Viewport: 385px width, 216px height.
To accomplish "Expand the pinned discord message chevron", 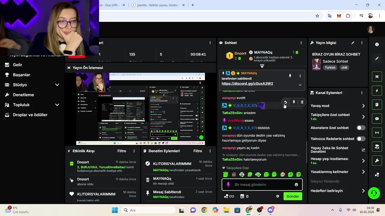I will pyautogui.click(x=300, y=85).
